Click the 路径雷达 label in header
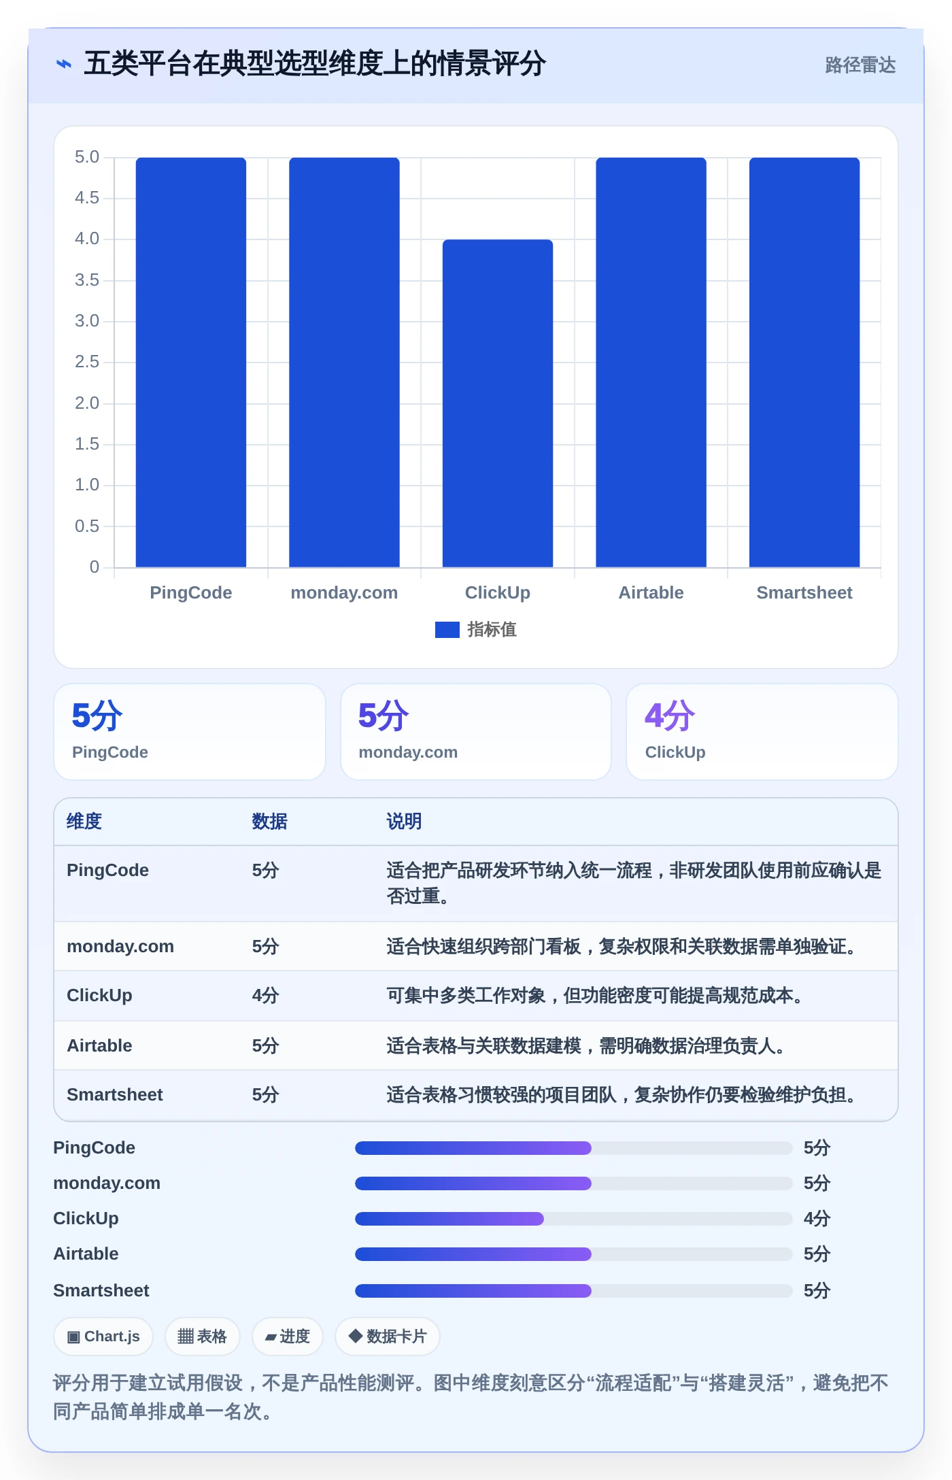Viewport: 952px width, 1480px height. pyautogui.click(x=860, y=65)
